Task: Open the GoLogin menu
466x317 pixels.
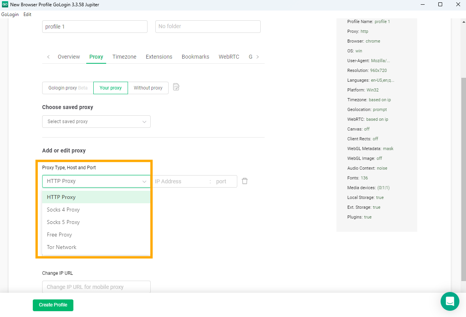Action: 10,14
